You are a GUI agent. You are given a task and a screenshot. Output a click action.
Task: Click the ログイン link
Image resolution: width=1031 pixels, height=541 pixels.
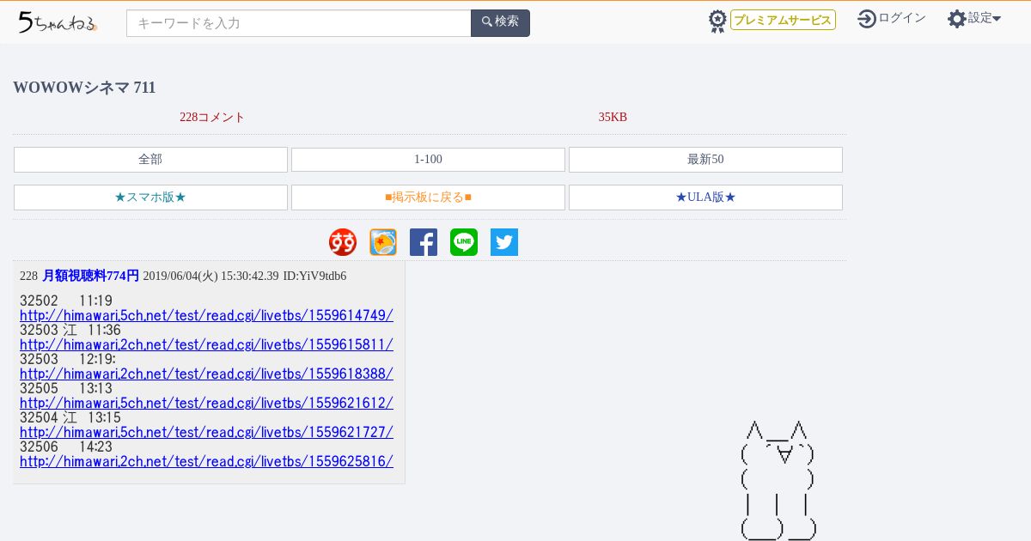click(902, 18)
